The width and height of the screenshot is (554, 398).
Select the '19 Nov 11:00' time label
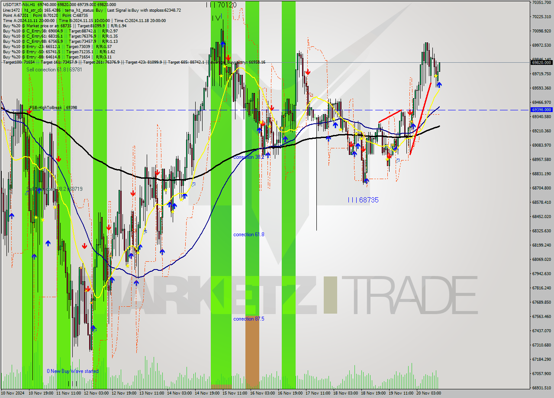[401, 393]
